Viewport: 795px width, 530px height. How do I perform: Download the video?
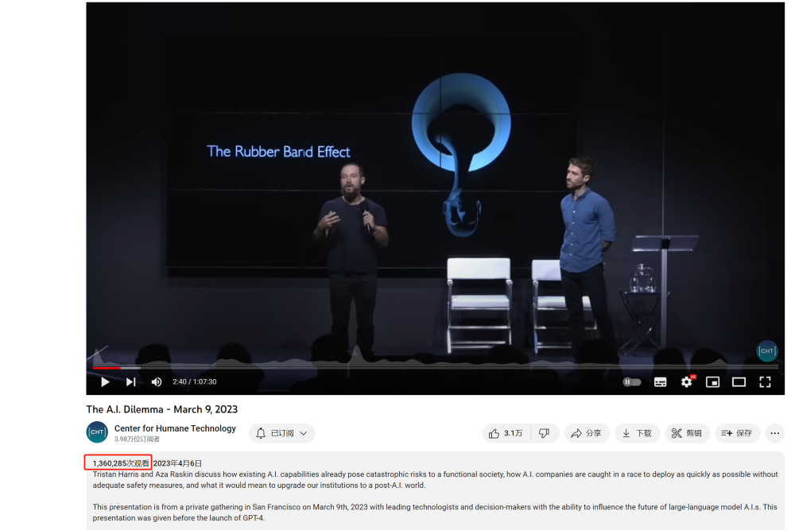(x=637, y=433)
